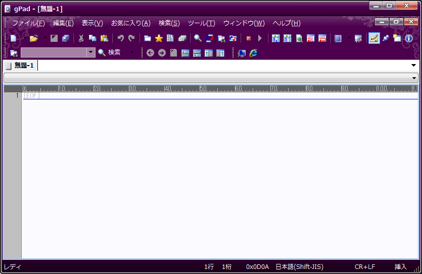Click the magnifier Find icon in main toolbar

click(198, 38)
